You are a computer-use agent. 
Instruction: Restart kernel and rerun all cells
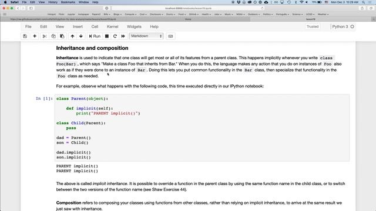[123, 36]
